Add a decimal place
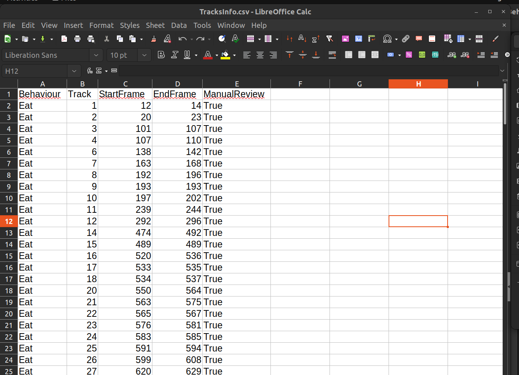The width and height of the screenshot is (519, 375). pyautogui.click(x=452, y=55)
